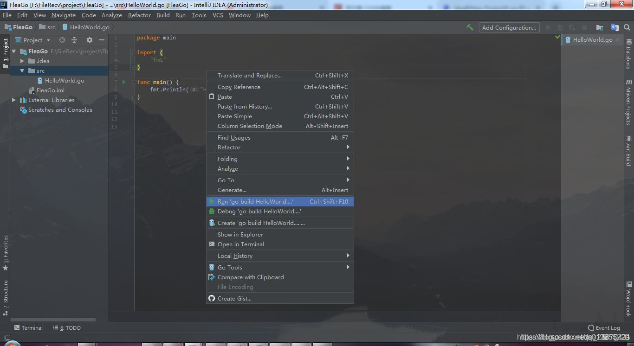Open the 6: TODO tool window
The height and width of the screenshot is (346, 634).
[x=67, y=328]
